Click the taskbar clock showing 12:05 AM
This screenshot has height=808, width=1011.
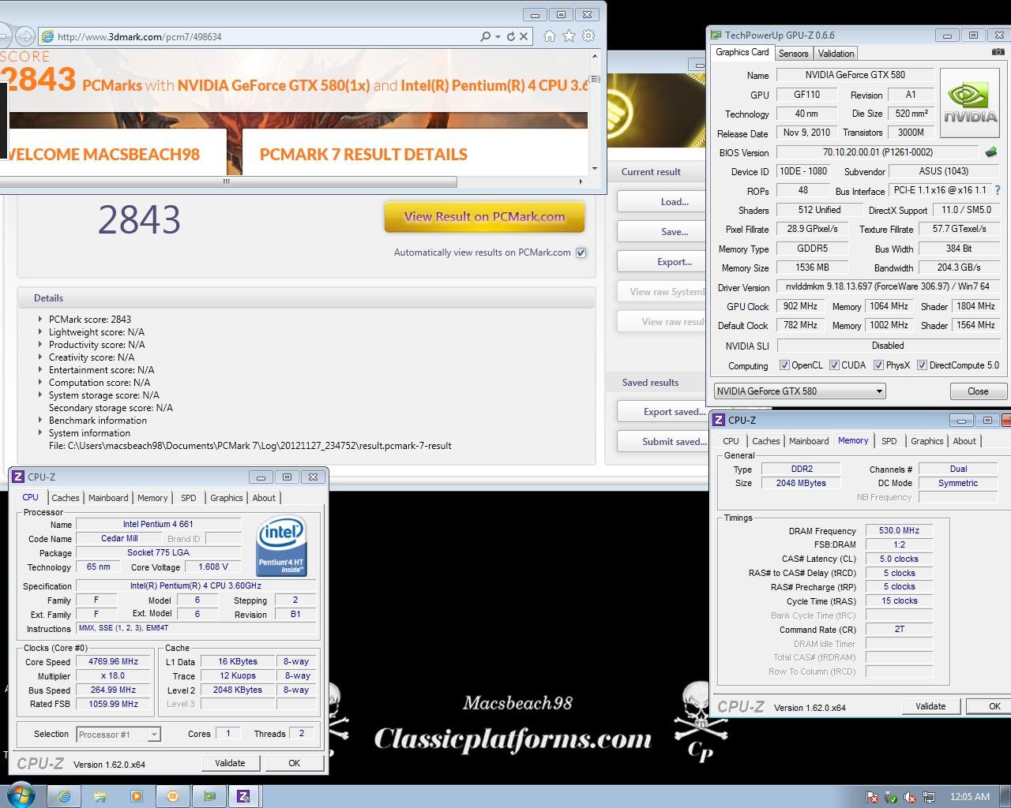click(970, 797)
